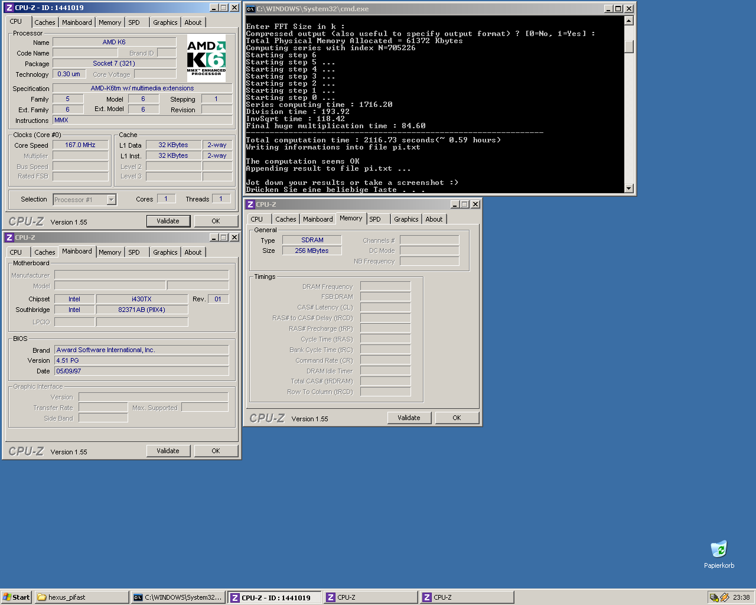
Task: Switch to Caches tab in Mainboard window
Action: 45,252
